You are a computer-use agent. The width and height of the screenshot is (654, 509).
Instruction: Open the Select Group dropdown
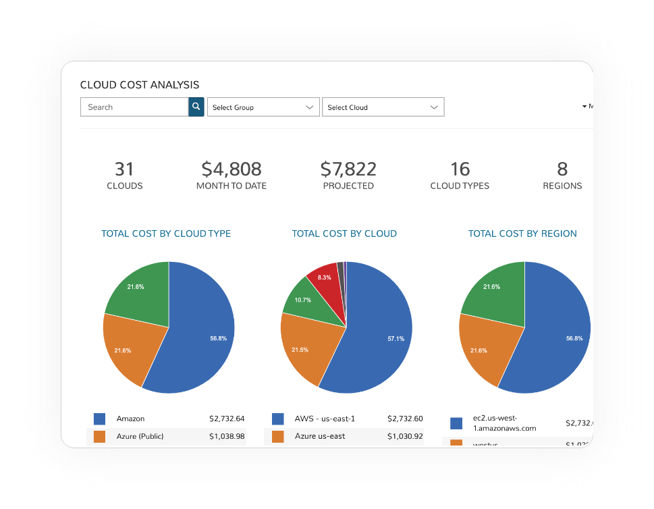pos(263,107)
